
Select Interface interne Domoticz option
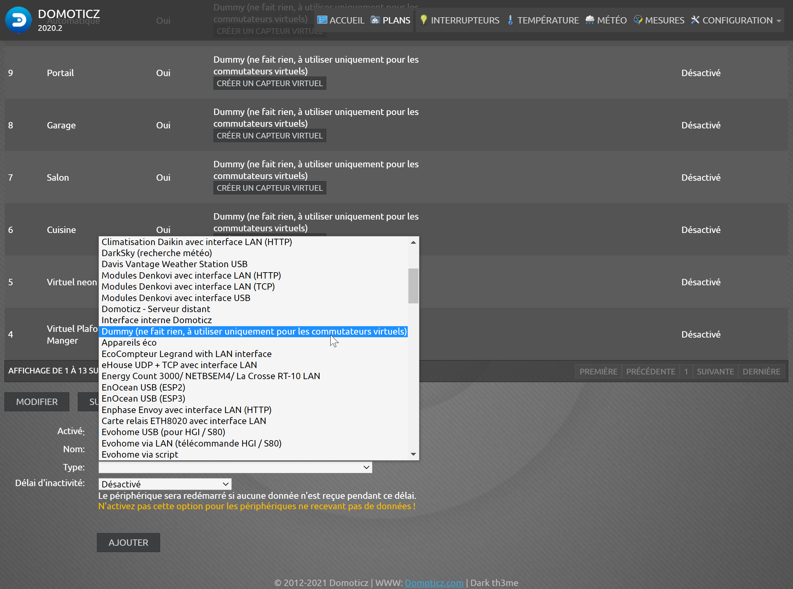pyautogui.click(x=157, y=320)
